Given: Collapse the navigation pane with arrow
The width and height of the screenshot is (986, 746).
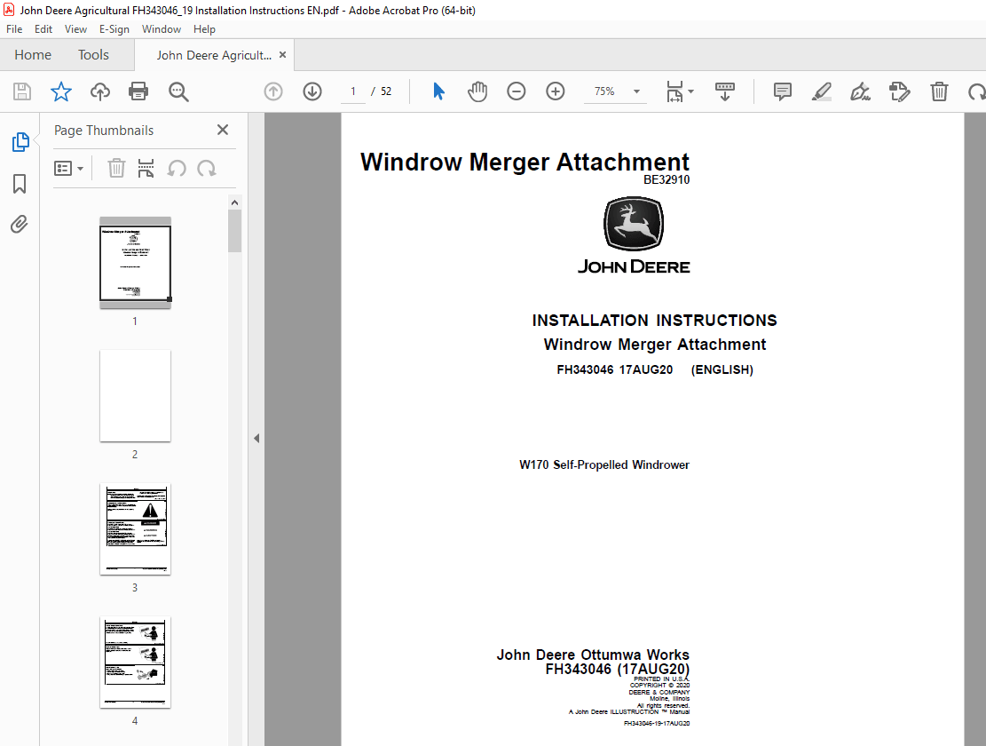Looking at the screenshot, I should (x=256, y=439).
